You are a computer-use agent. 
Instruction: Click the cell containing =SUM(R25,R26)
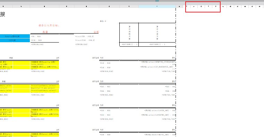(109, 95)
